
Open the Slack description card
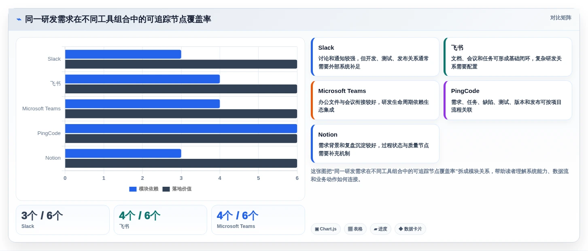pos(375,57)
